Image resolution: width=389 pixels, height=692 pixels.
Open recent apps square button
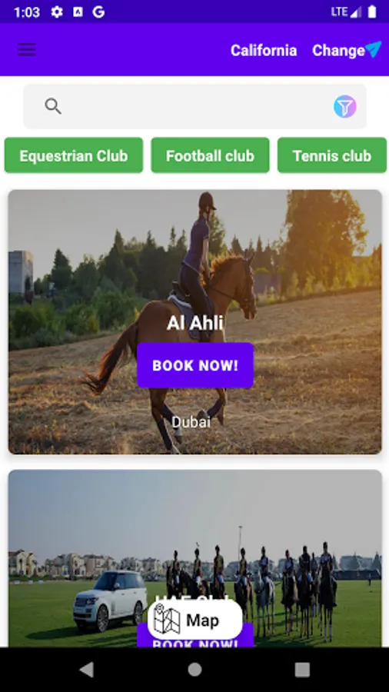(302, 670)
